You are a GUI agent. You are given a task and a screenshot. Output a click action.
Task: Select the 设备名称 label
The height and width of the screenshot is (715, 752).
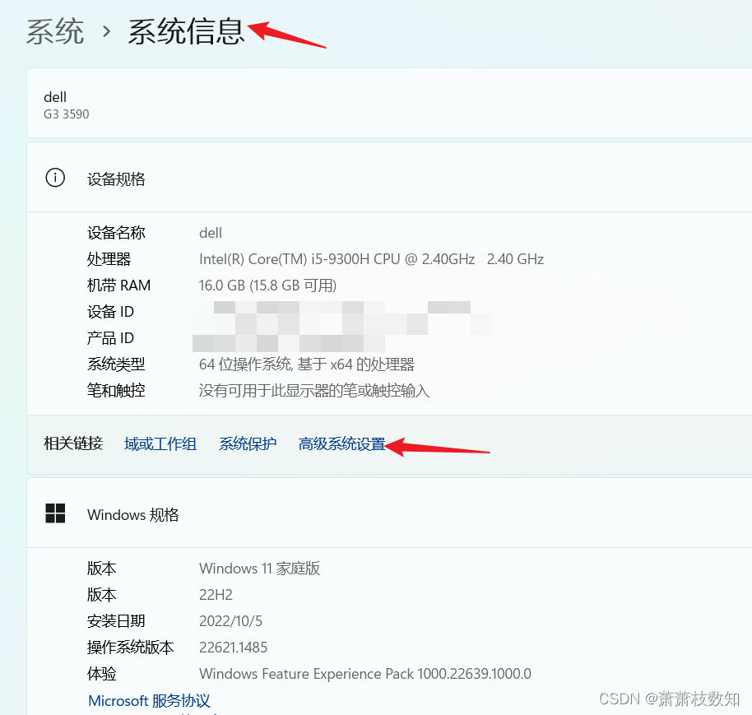coord(116,233)
